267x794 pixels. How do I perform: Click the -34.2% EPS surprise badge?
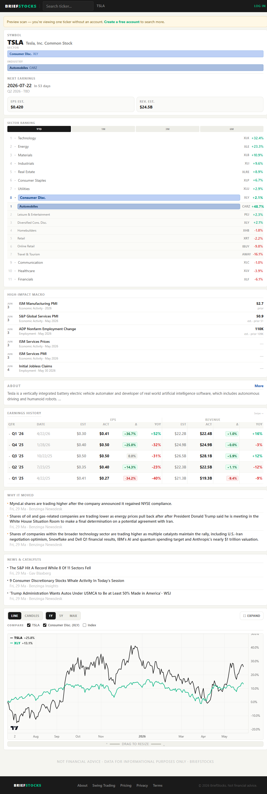pos(130,478)
